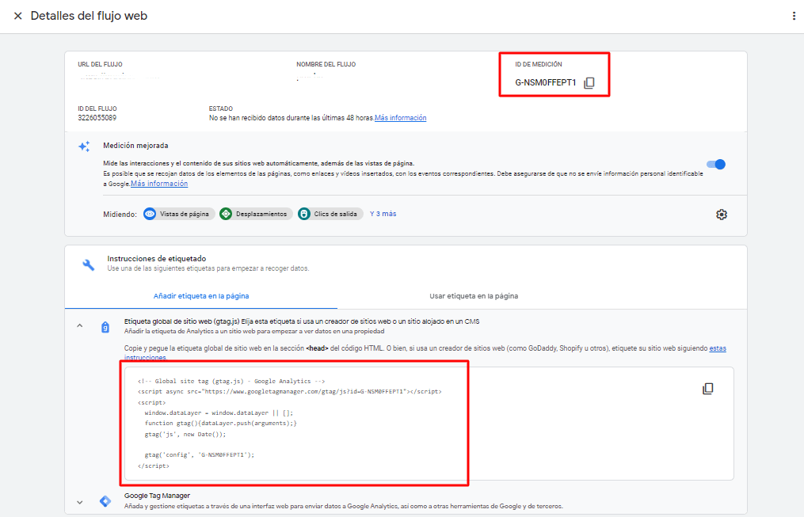This screenshot has width=804, height=517.
Task: Close the Detalles del flujo web panel
Action: [18, 16]
